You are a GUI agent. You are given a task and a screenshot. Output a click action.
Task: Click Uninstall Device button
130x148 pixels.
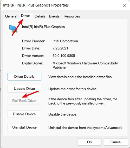24,127
